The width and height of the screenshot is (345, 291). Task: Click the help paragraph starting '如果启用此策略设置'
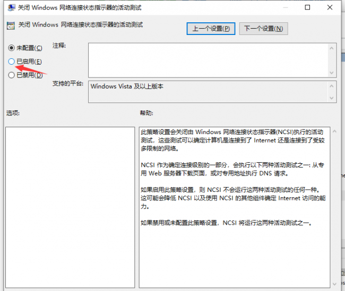point(233,198)
